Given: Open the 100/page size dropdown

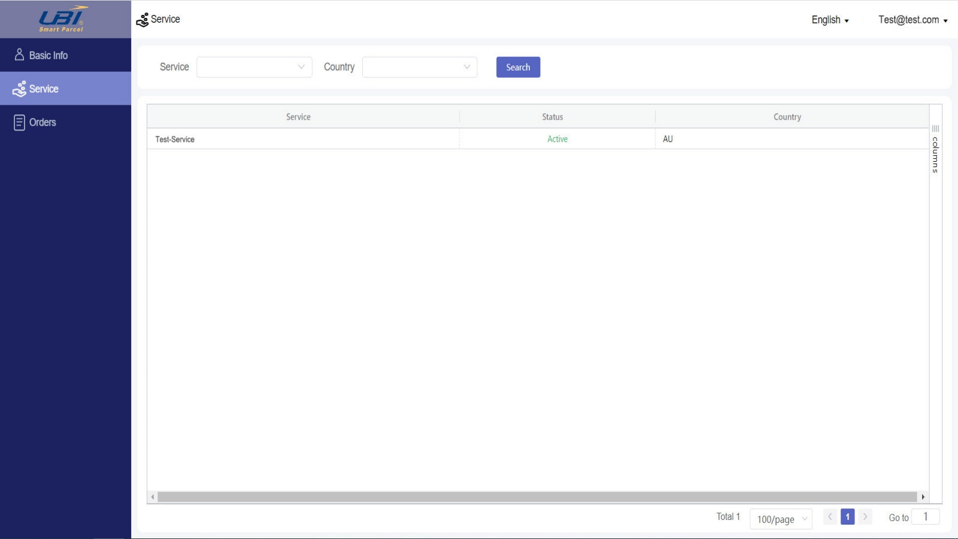Looking at the screenshot, I should pos(781,519).
